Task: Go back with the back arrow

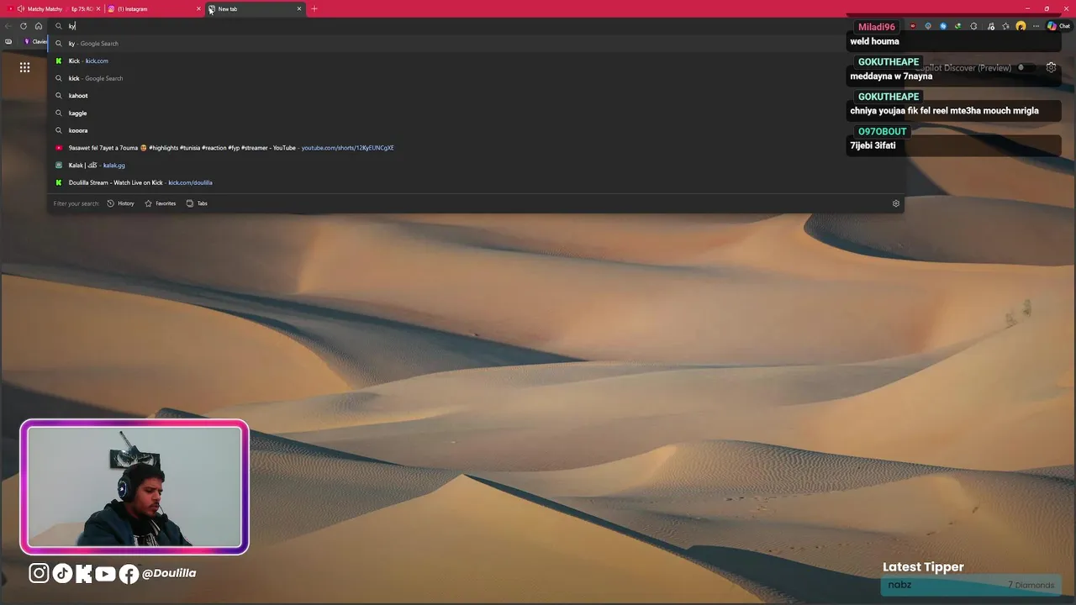Action: (8, 26)
